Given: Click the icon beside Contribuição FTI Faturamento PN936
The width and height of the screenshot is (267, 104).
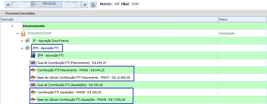Looking at the screenshot, I should (33, 70).
